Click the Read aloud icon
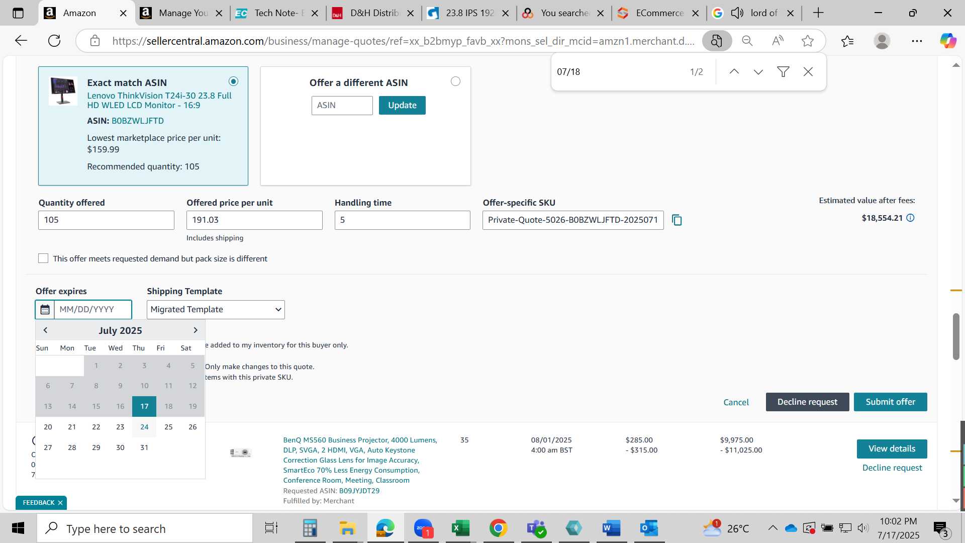The width and height of the screenshot is (965, 543). (x=778, y=41)
